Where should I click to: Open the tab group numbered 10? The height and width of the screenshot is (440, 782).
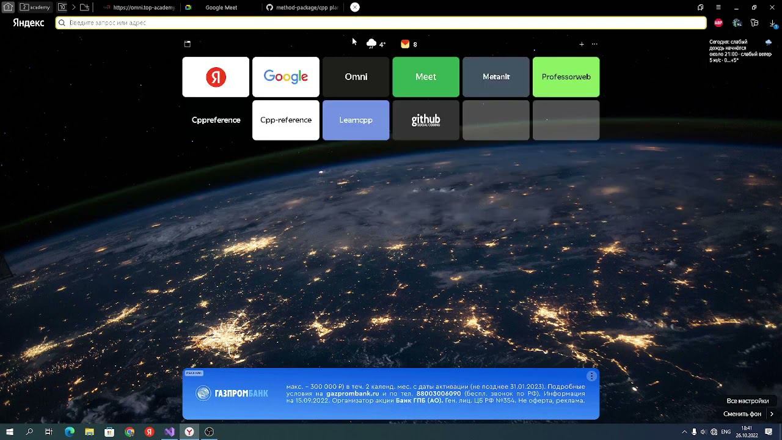[62, 7]
